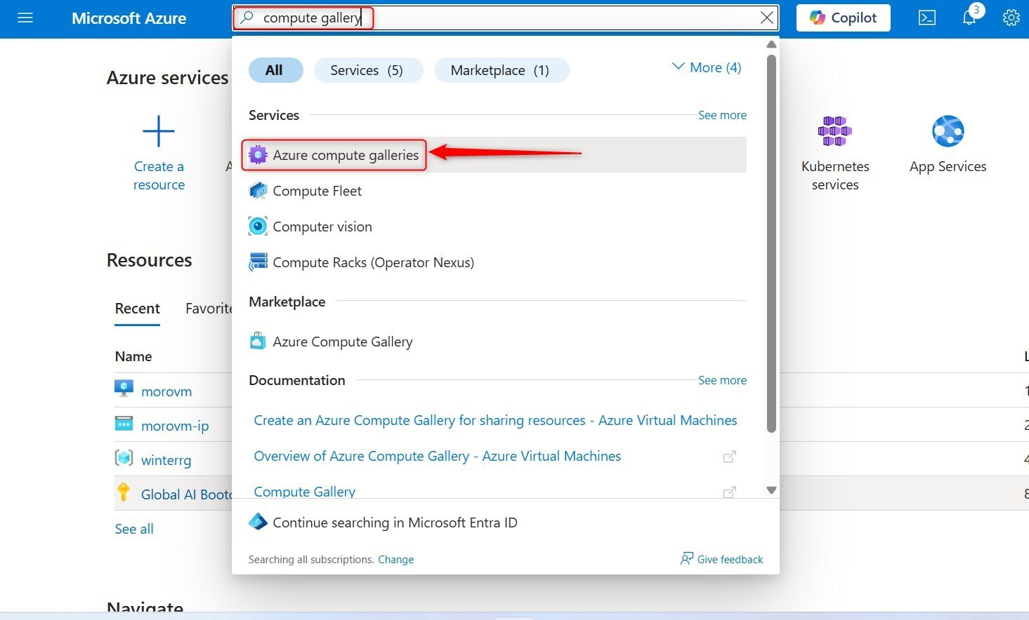Click the Name column header
Image resolution: width=1029 pixels, height=620 pixels.
point(133,356)
